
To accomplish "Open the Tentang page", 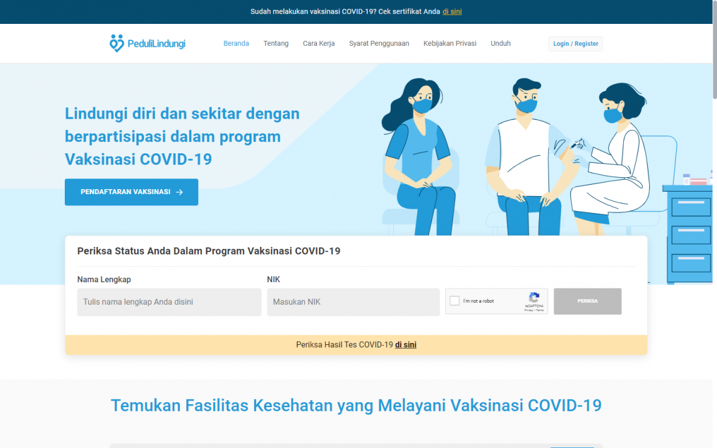I will pos(275,43).
